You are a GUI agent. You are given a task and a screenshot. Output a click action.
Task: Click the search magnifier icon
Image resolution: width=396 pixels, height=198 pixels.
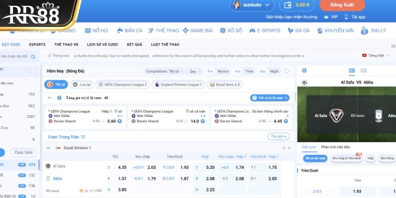click(x=33, y=56)
